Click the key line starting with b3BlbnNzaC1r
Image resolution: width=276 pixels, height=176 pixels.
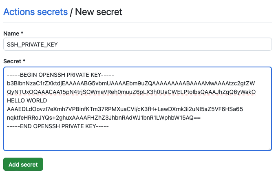(x=131, y=83)
